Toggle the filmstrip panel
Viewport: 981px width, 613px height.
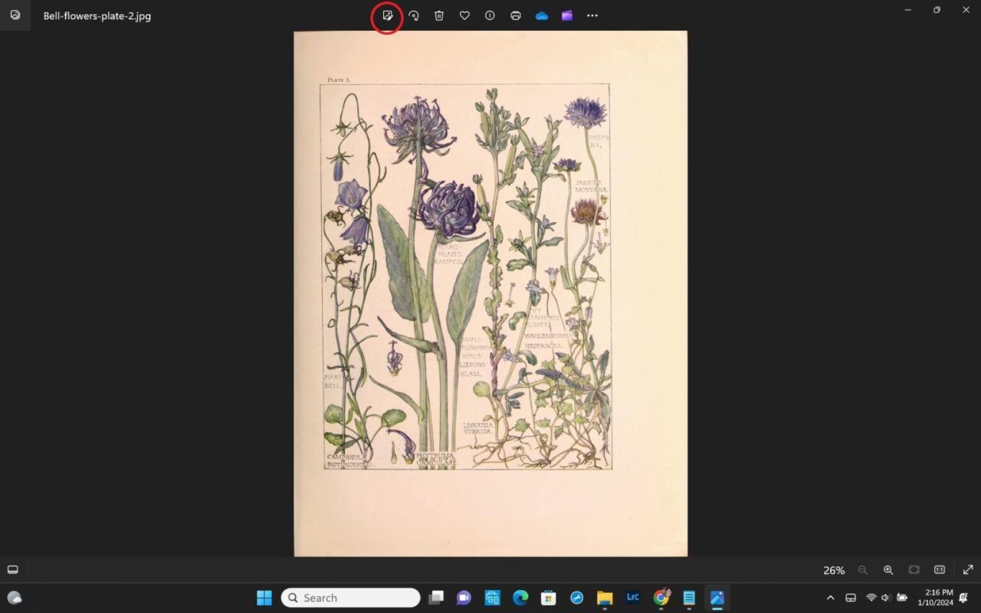pos(12,569)
